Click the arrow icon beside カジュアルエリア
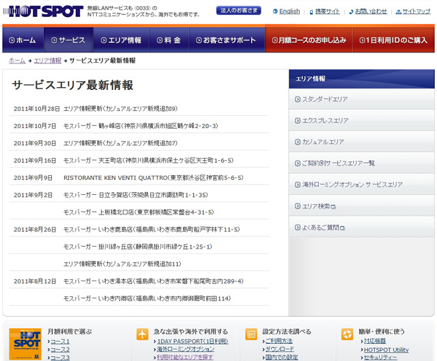The width and height of the screenshot is (437, 361). (298, 142)
